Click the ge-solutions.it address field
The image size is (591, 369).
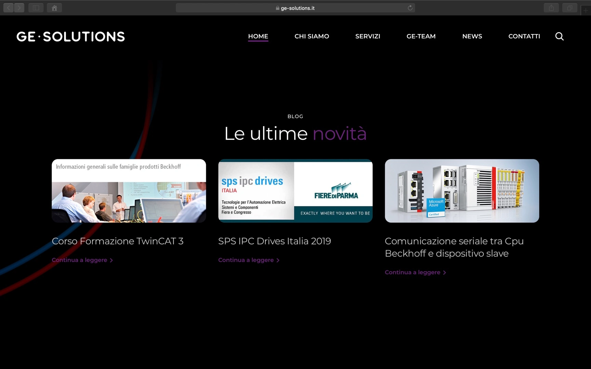pos(295,8)
